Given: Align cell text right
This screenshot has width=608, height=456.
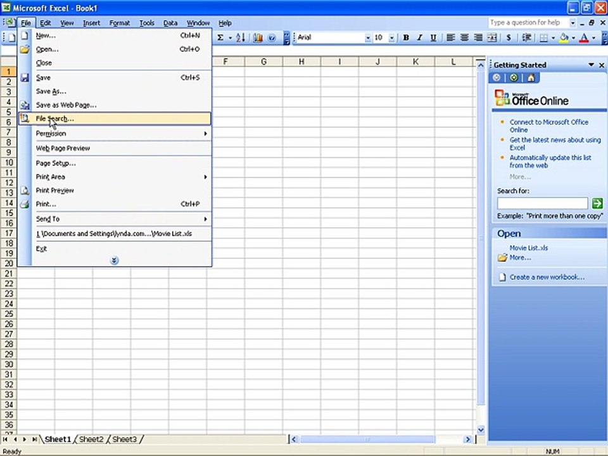Looking at the screenshot, I should [x=478, y=37].
